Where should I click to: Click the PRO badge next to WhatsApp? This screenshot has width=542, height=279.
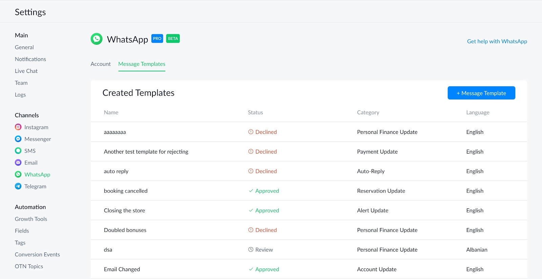coord(157,39)
